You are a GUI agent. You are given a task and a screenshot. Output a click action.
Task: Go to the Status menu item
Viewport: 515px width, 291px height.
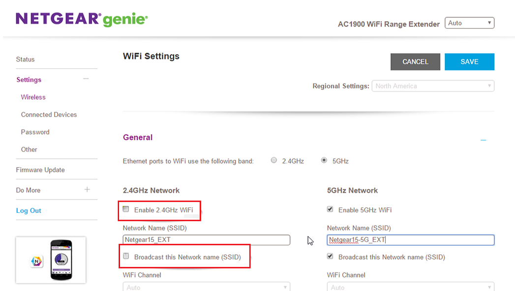26,59
